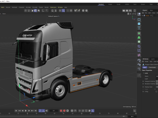The width and height of the screenshot is (158, 118).
Task: Open the Viewport Visibility dropdown
Action: click(157, 81)
